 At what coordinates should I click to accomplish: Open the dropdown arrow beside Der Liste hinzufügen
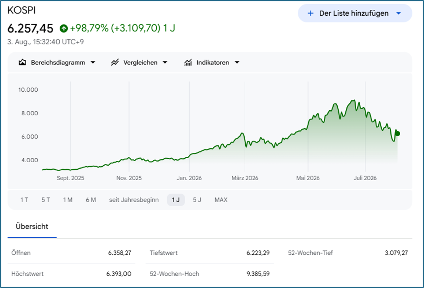click(x=398, y=13)
